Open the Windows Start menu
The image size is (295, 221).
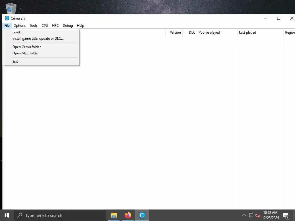click(x=7, y=215)
